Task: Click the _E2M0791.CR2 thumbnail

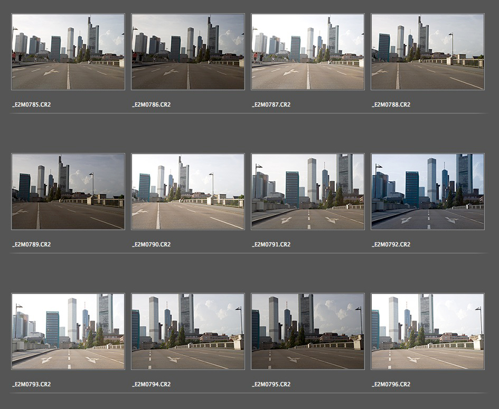Action: pyautogui.click(x=308, y=192)
